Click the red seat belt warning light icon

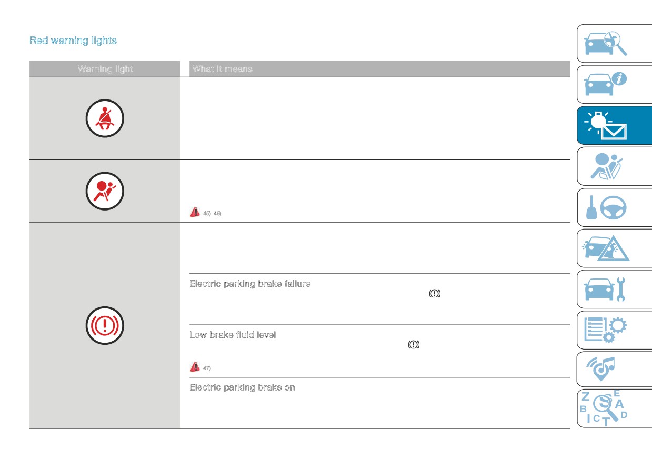[105, 118]
